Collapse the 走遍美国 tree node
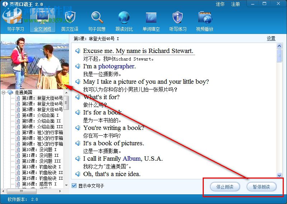 pyautogui.click(x=3, y=92)
